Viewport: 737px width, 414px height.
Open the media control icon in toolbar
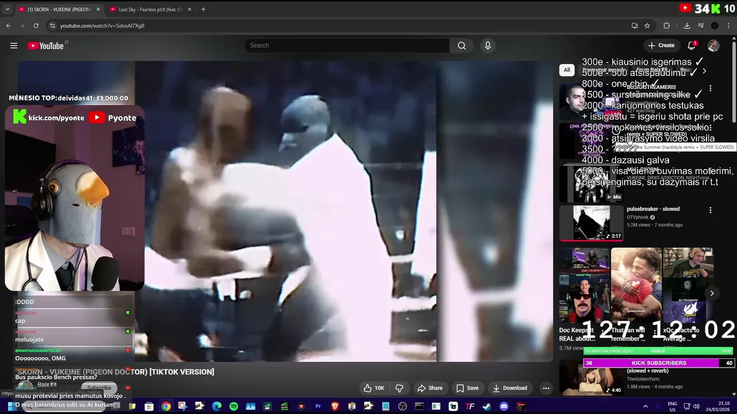(701, 25)
